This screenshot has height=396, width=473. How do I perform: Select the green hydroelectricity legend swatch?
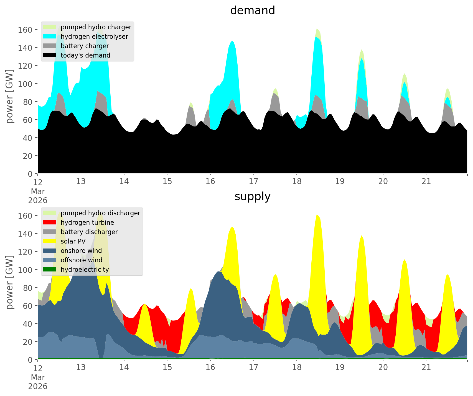point(50,270)
